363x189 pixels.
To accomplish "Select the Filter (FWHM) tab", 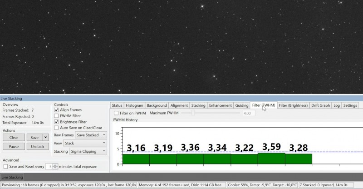I will (264, 105).
